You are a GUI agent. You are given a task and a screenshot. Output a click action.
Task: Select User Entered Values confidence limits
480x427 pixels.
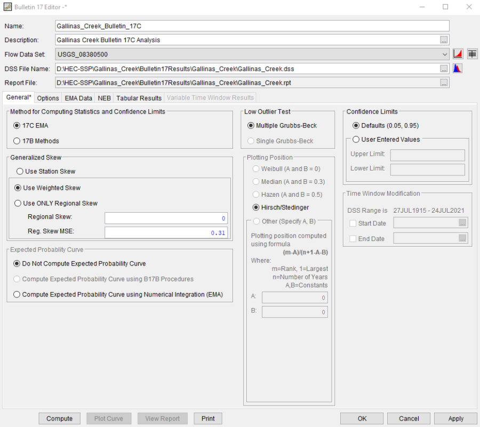(x=356, y=140)
